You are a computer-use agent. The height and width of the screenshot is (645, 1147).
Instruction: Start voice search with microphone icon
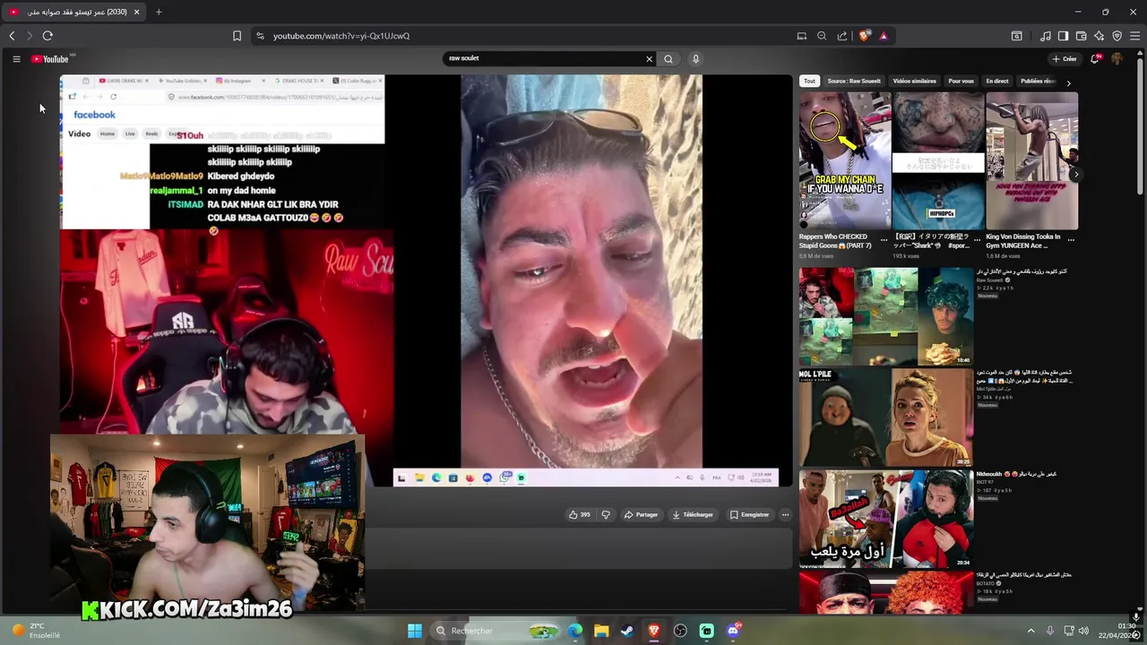pyautogui.click(x=695, y=59)
